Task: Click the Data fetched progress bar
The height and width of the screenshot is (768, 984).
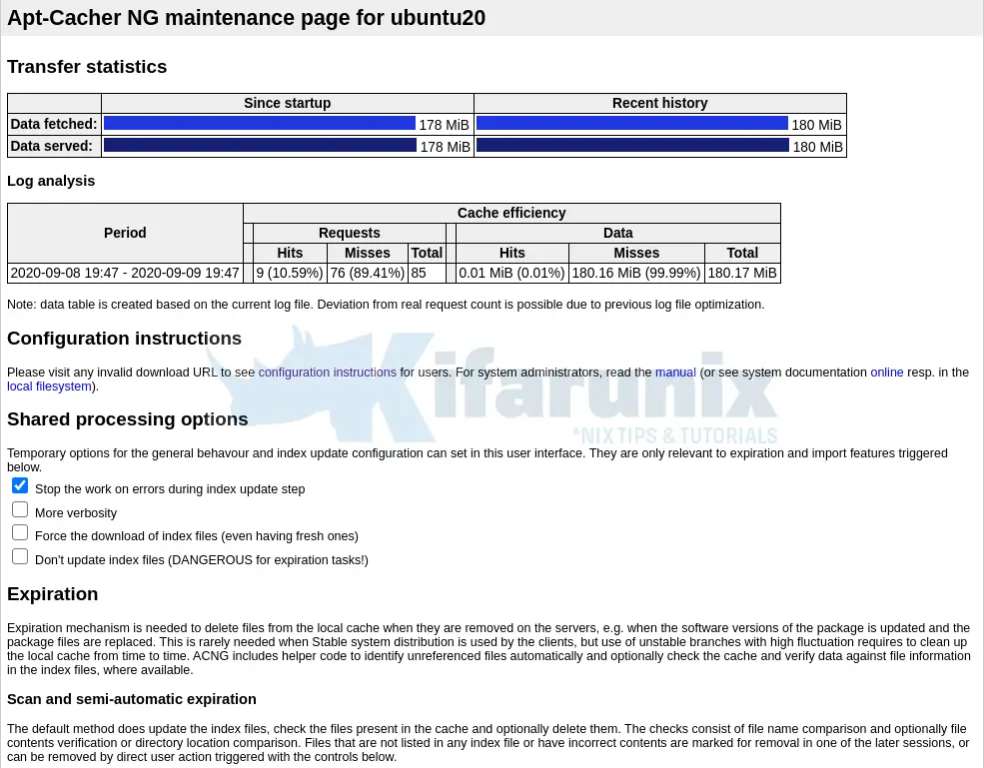Action: (262, 123)
